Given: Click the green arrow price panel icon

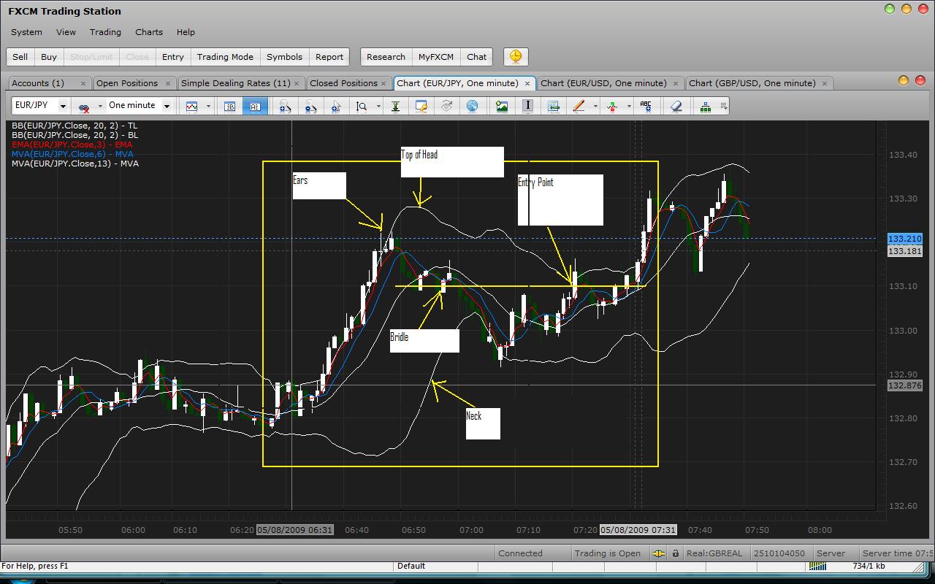Looking at the screenshot, I should 553,107.
